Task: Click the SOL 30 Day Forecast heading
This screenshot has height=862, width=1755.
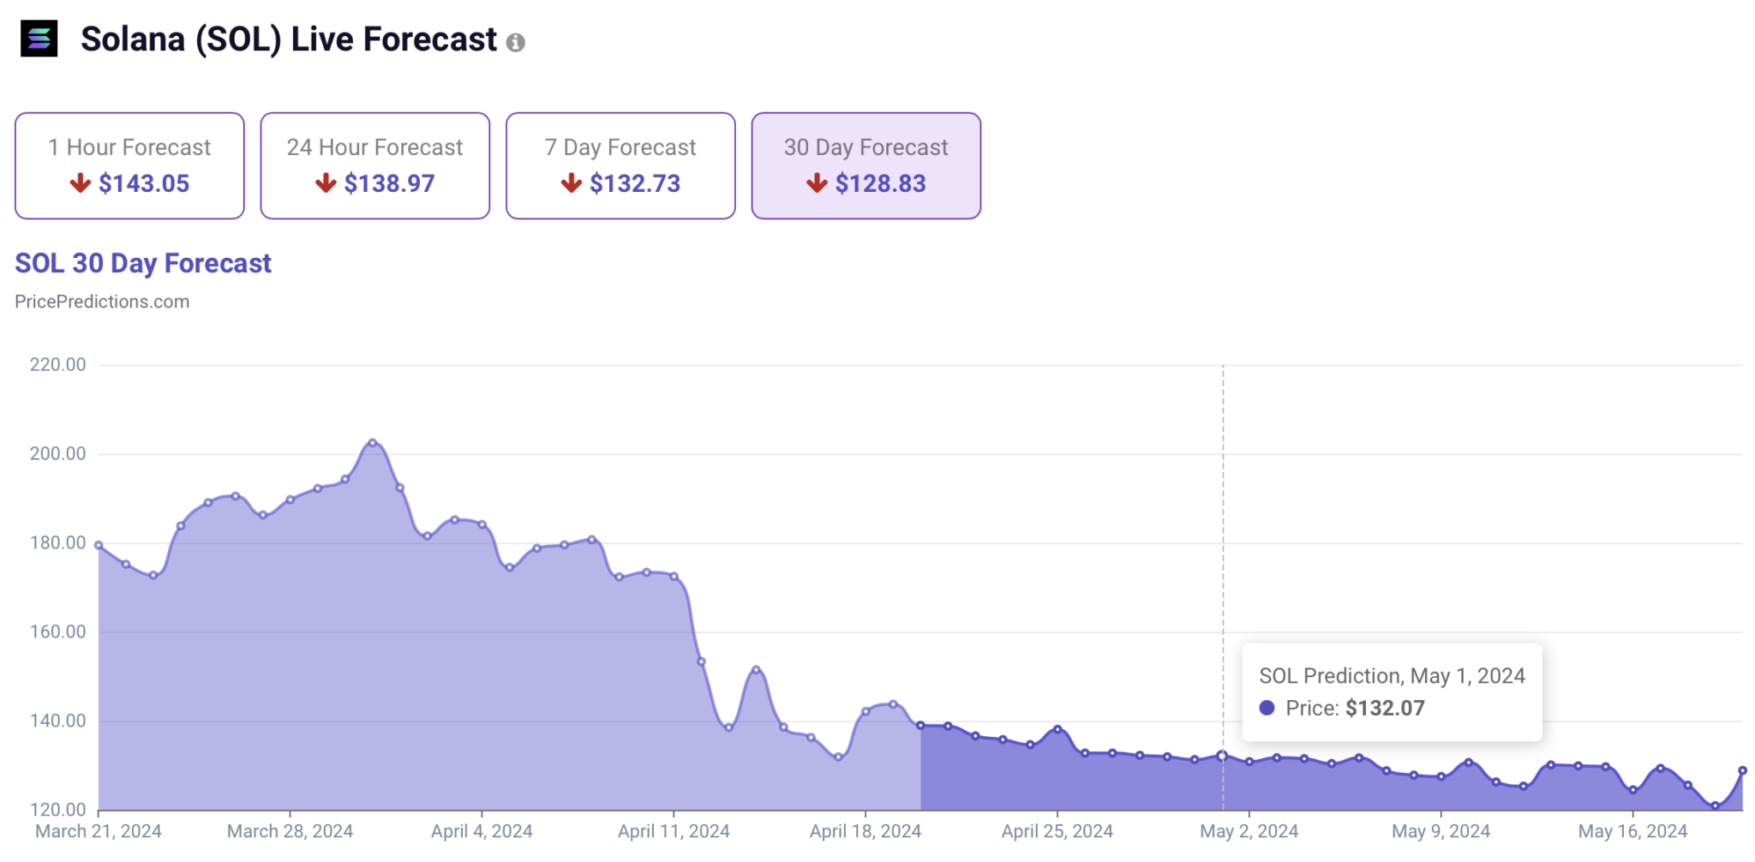Action: [x=143, y=263]
